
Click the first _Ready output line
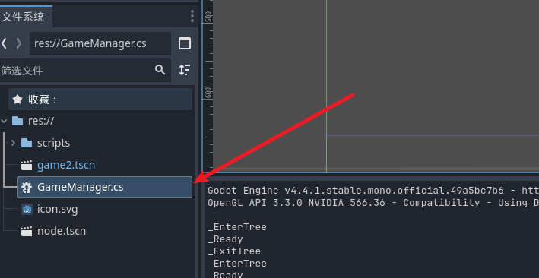(225, 239)
